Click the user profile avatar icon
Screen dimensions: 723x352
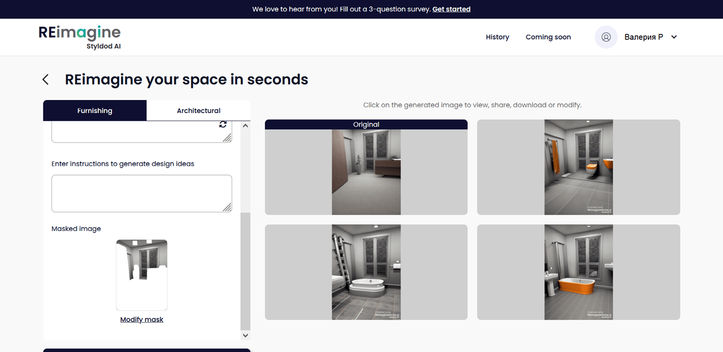point(606,37)
